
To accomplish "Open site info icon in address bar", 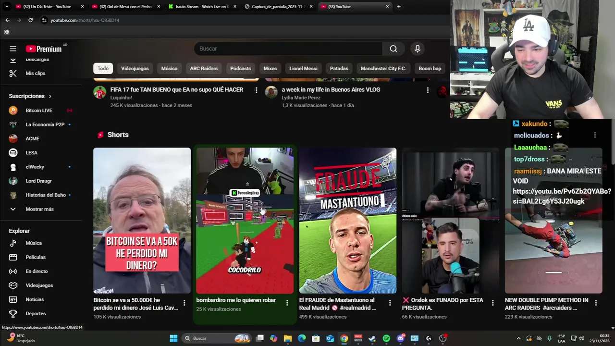I will [x=44, y=20].
